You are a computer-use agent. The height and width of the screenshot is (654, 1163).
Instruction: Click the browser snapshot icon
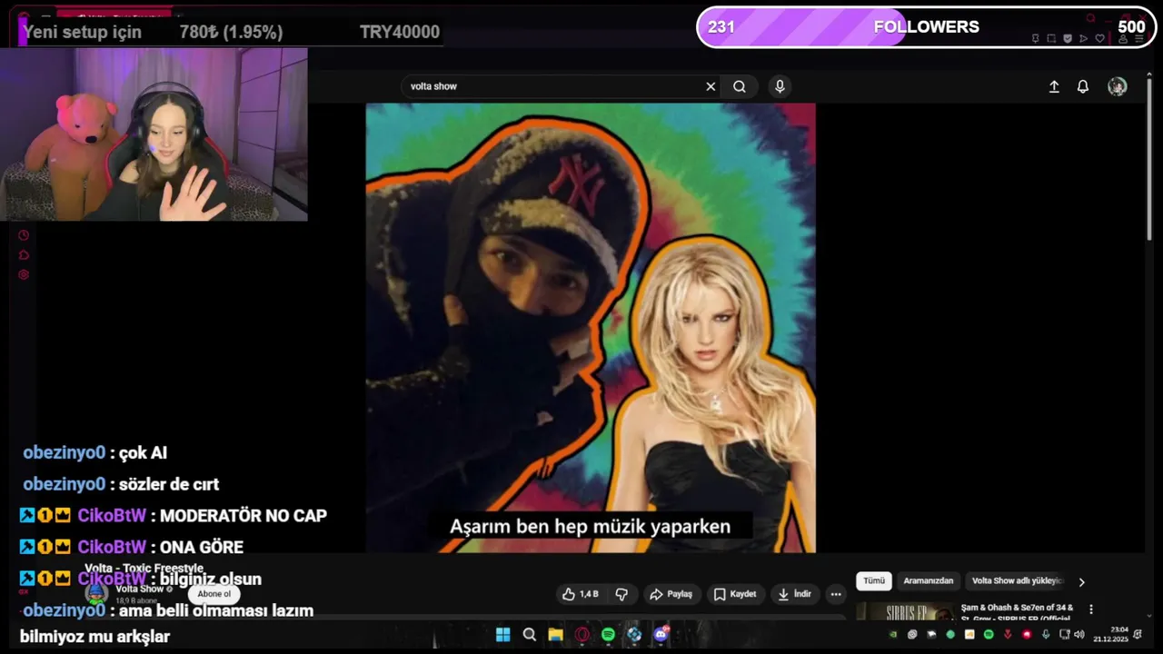tap(1051, 39)
